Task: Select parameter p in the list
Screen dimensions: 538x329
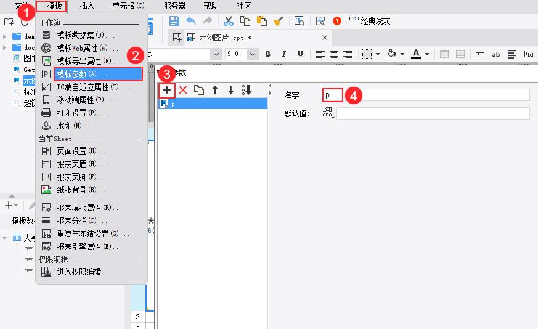Action: click(213, 104)
